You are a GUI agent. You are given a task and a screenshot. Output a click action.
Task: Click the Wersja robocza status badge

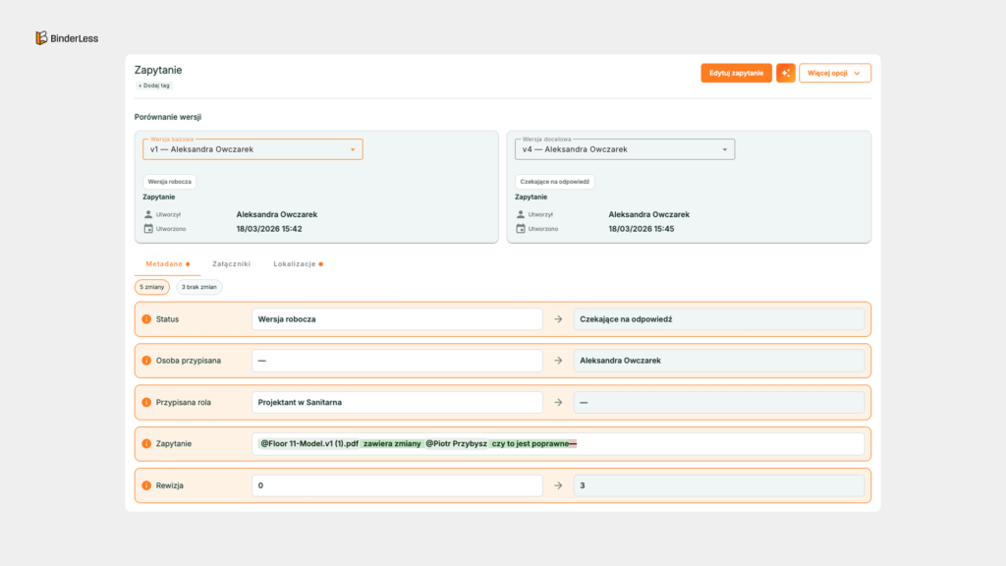[x=169, y=182]
